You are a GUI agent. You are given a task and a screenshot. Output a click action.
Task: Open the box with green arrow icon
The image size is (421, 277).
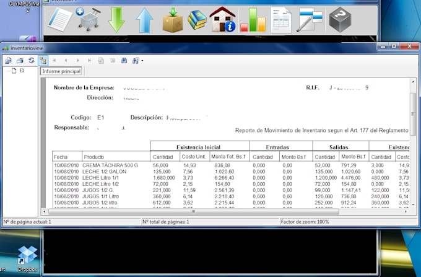[x=173, y=20]
